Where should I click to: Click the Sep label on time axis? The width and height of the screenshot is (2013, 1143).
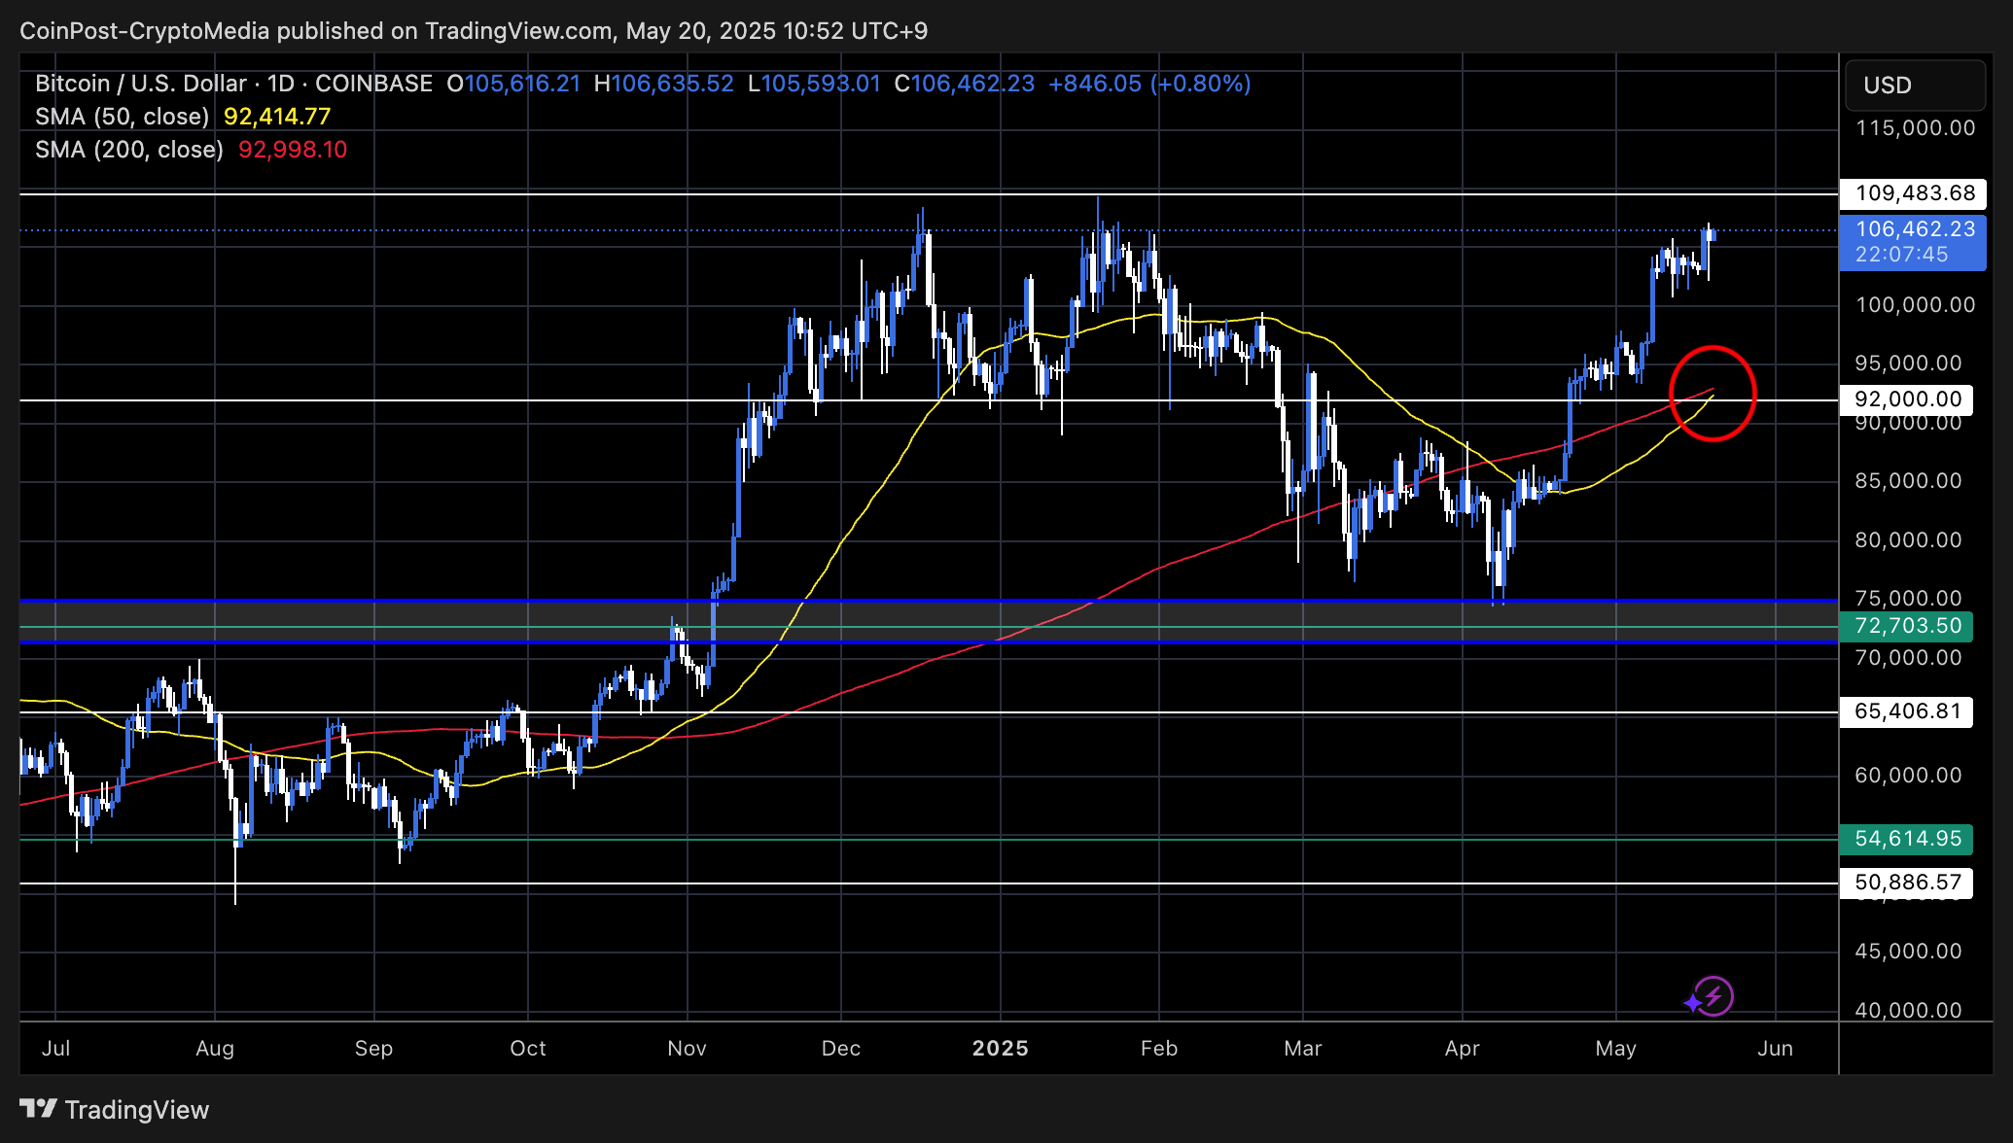(373, 1049)
